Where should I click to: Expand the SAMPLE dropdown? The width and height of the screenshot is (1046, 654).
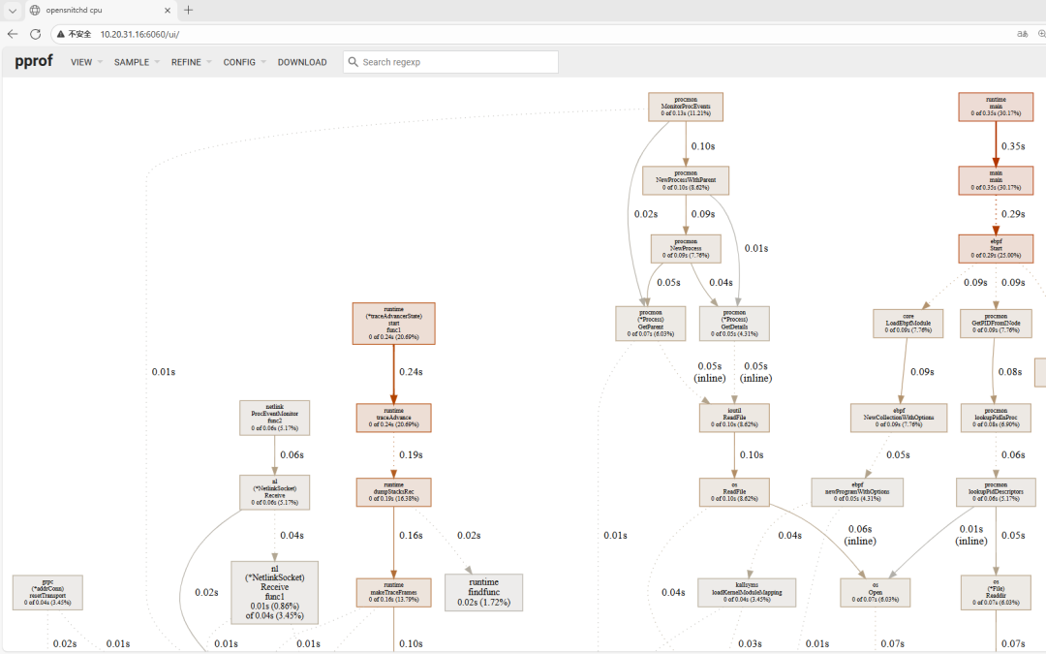(x=136, y=62)
